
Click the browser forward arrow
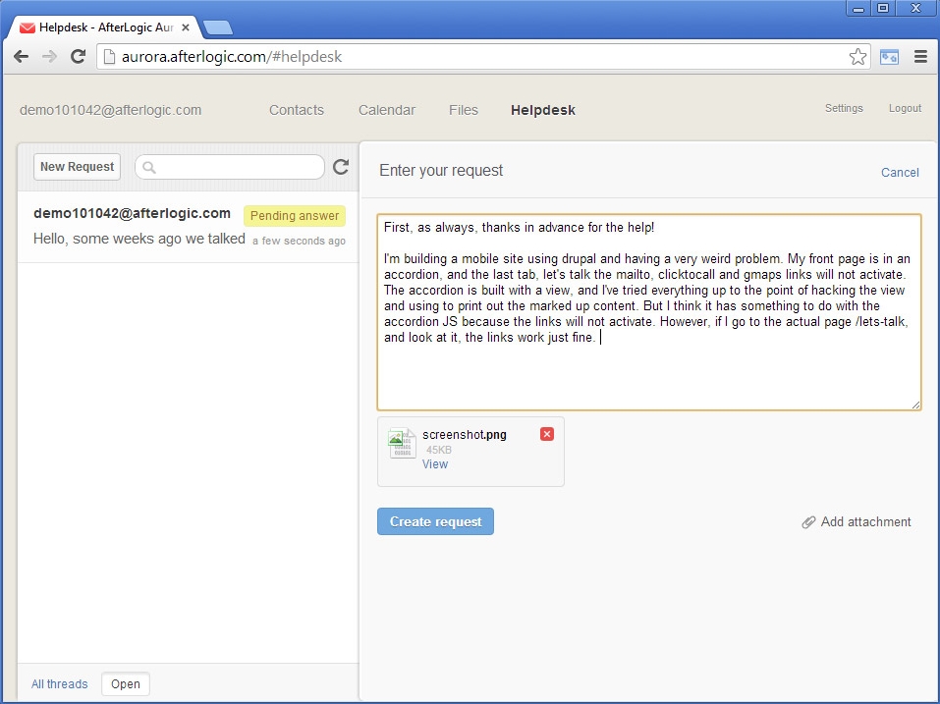coord(49,57)
